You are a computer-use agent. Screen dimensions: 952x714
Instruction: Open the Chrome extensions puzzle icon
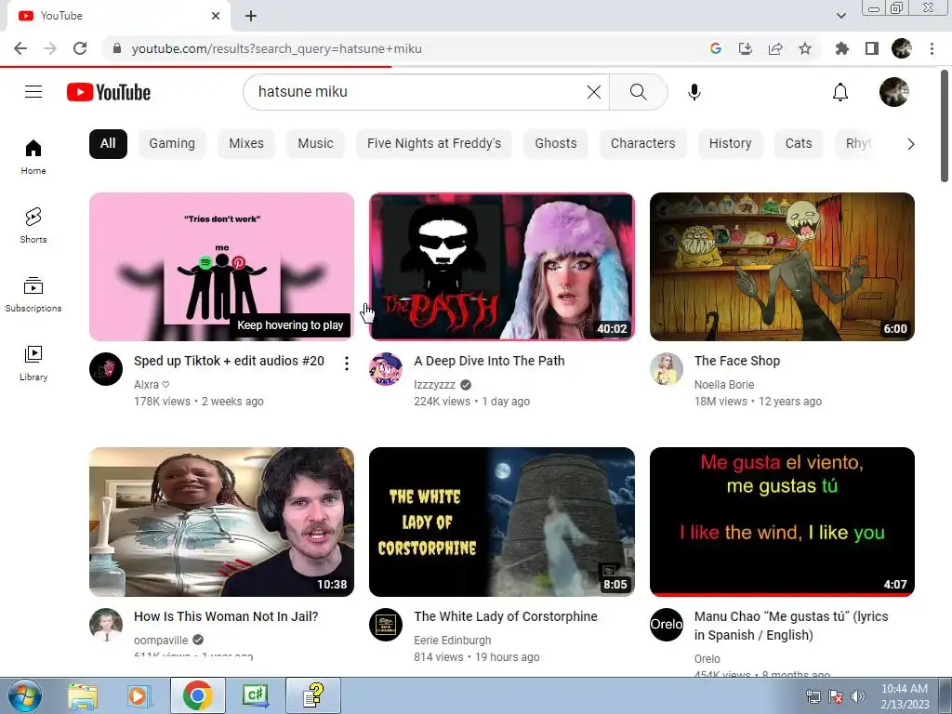pyautogui.click(x=842, y=48)
